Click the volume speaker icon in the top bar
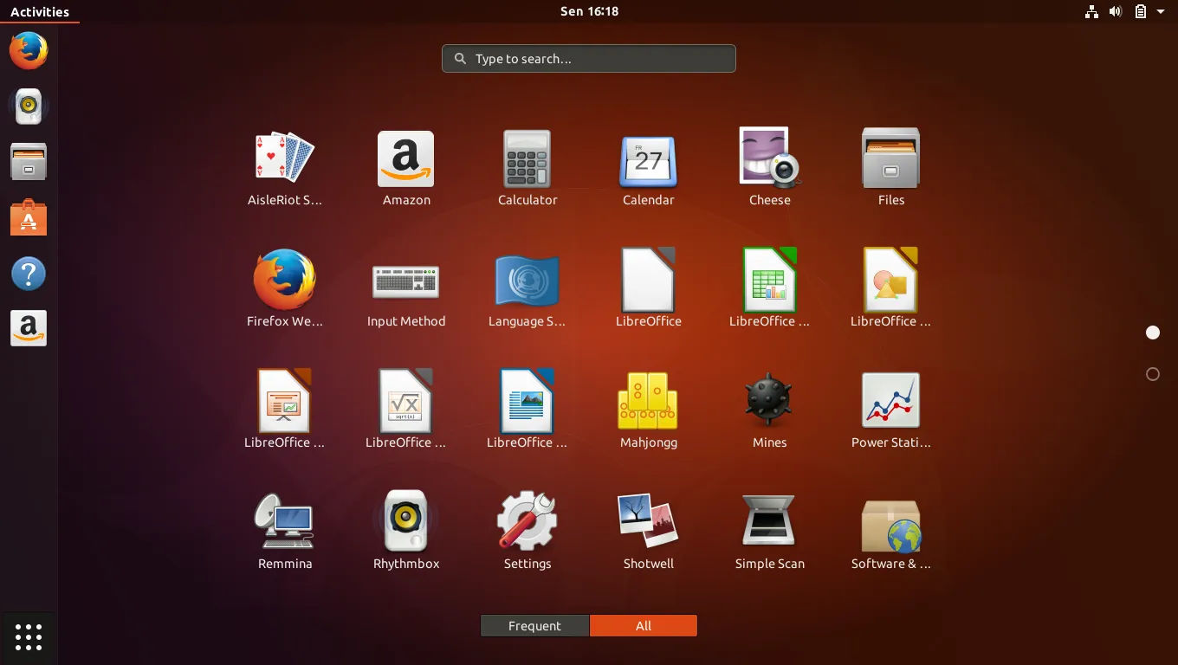 [x=1116, y=11]
